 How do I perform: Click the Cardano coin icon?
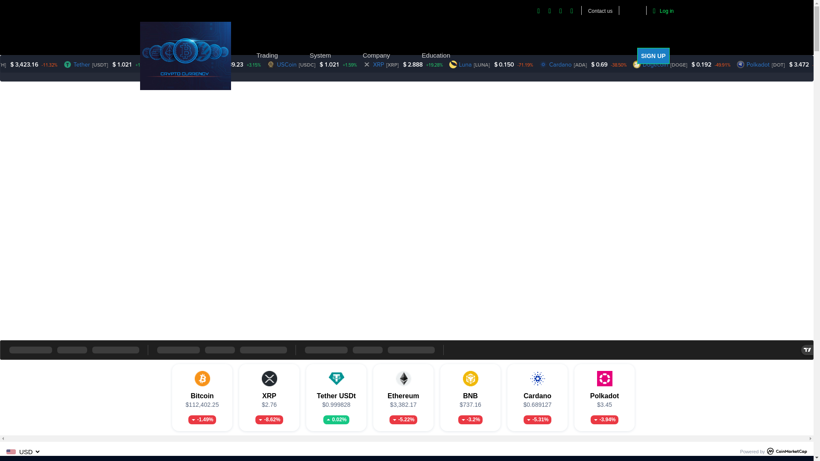(537, 379)
